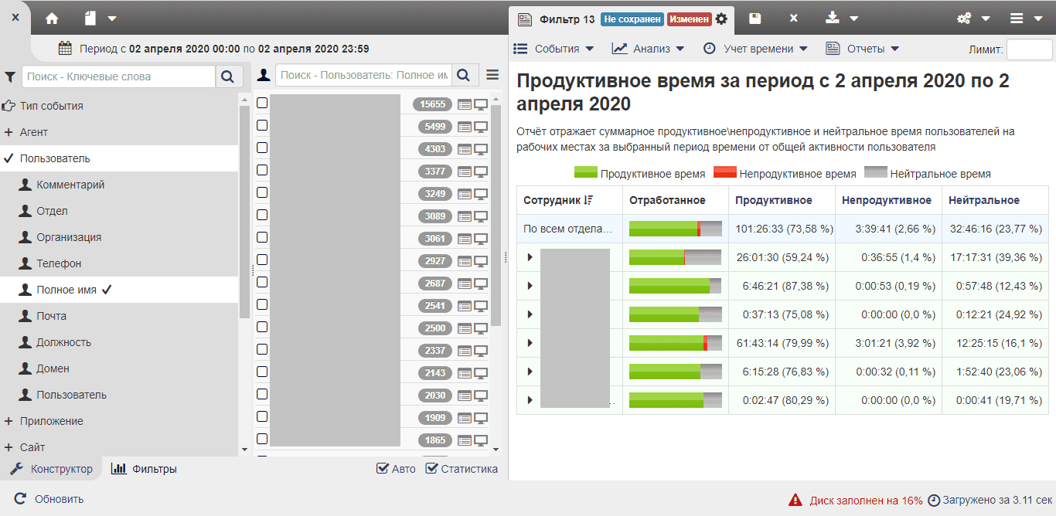1056x516 pixels.
Task: Click the keyword search magnifier button
Action: pos(227,76)
